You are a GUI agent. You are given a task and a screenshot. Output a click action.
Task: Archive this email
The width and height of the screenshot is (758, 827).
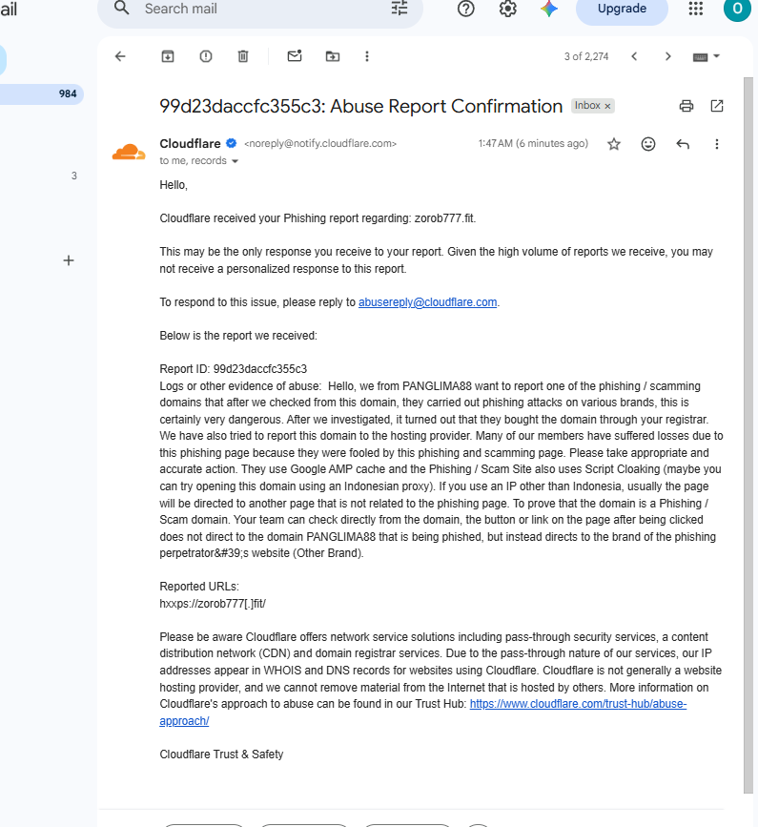coord(168,56)
